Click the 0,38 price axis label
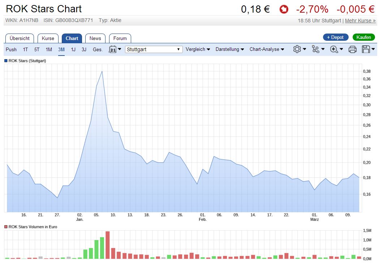Viewport: 379px width, 264px height. (x=367, y=71)
